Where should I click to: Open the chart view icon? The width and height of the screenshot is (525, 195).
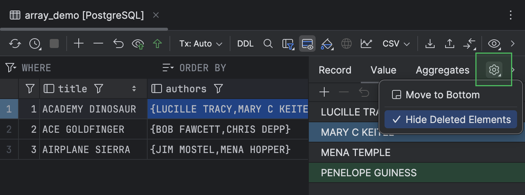pos(366,43)
